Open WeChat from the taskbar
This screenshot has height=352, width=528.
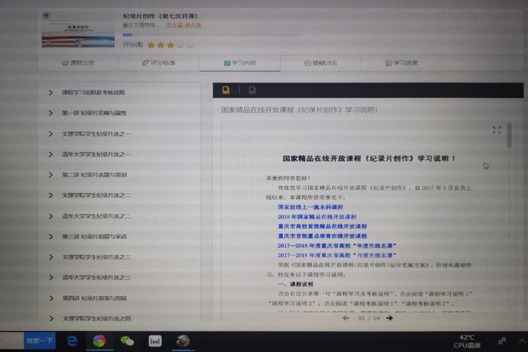[x=127, y=341]
